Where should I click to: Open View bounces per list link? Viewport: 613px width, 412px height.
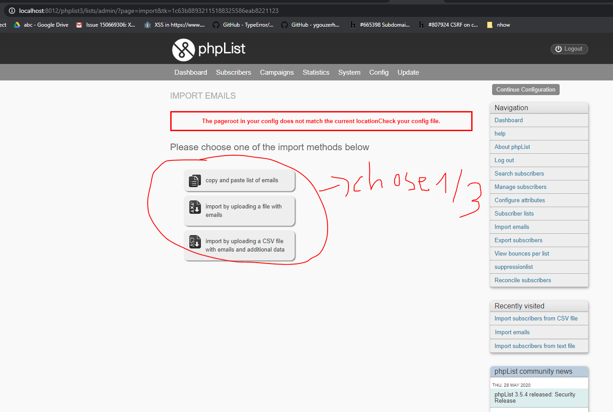point(522,254)
